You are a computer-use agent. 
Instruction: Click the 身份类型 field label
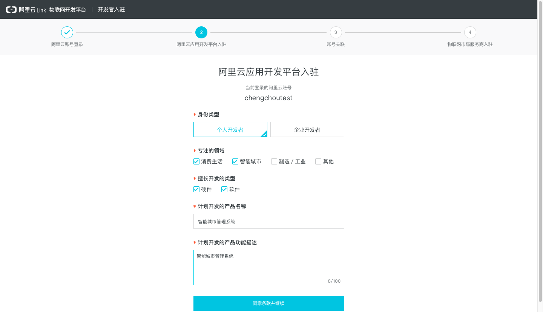(209, 114)
